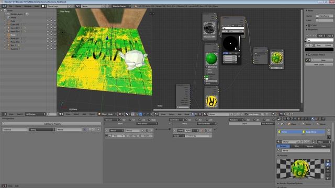Open the Blender Game render engine dropdown
This screenshot has width=335, height=188.
(121, 6)
